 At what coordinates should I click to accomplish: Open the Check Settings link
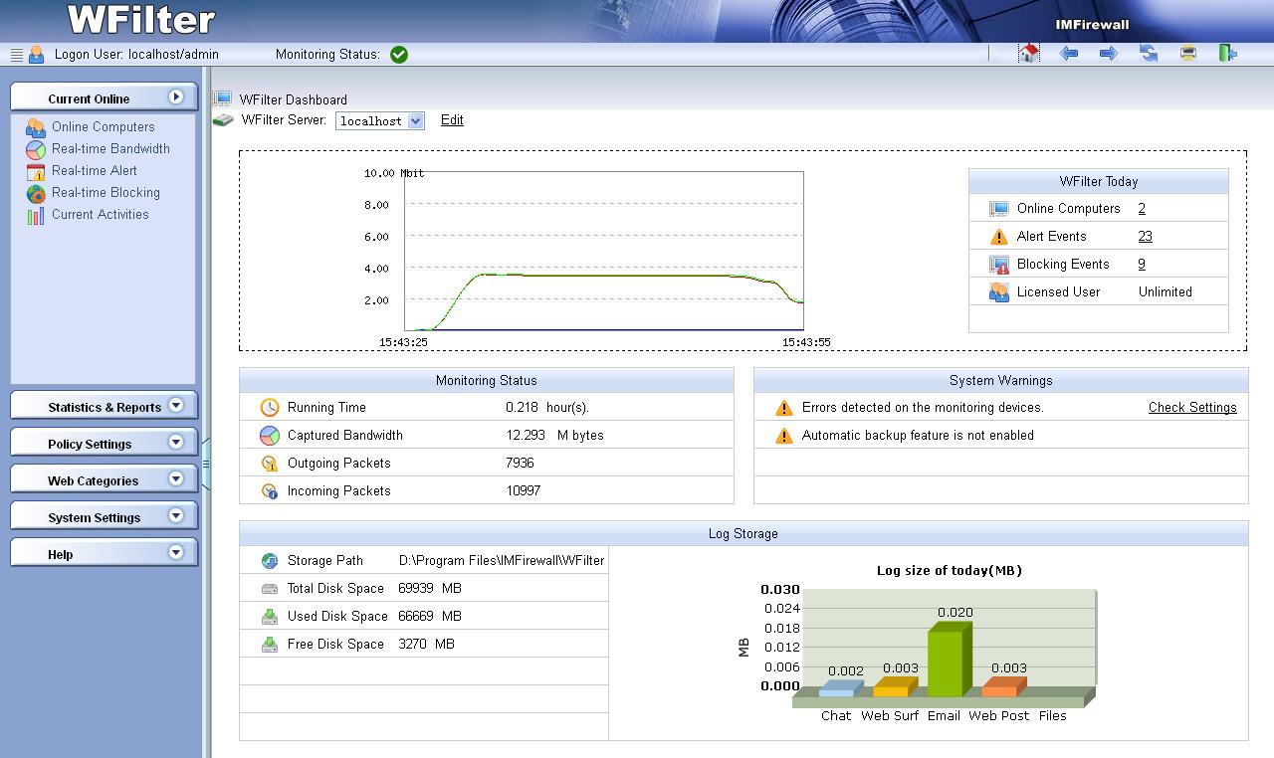[1191, 408]
